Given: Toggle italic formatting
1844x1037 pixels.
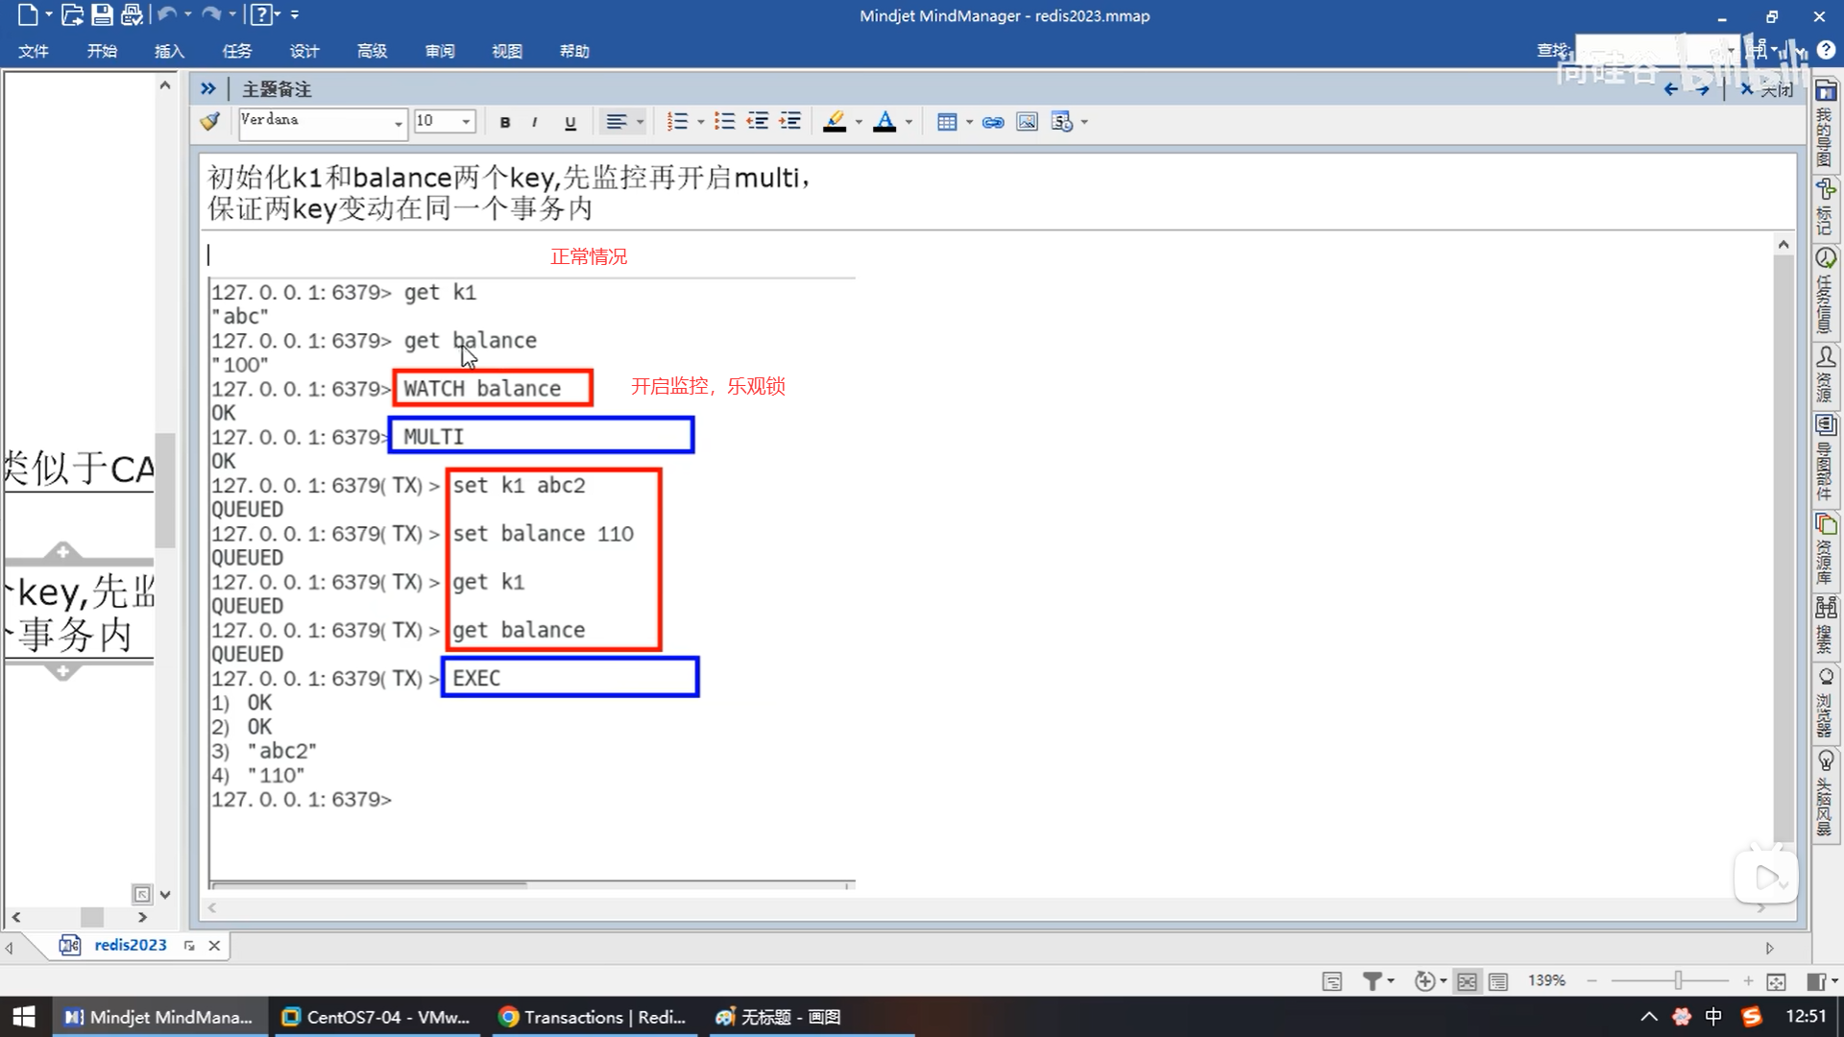Looking at the screenshot, I should (x=534, y=122).
